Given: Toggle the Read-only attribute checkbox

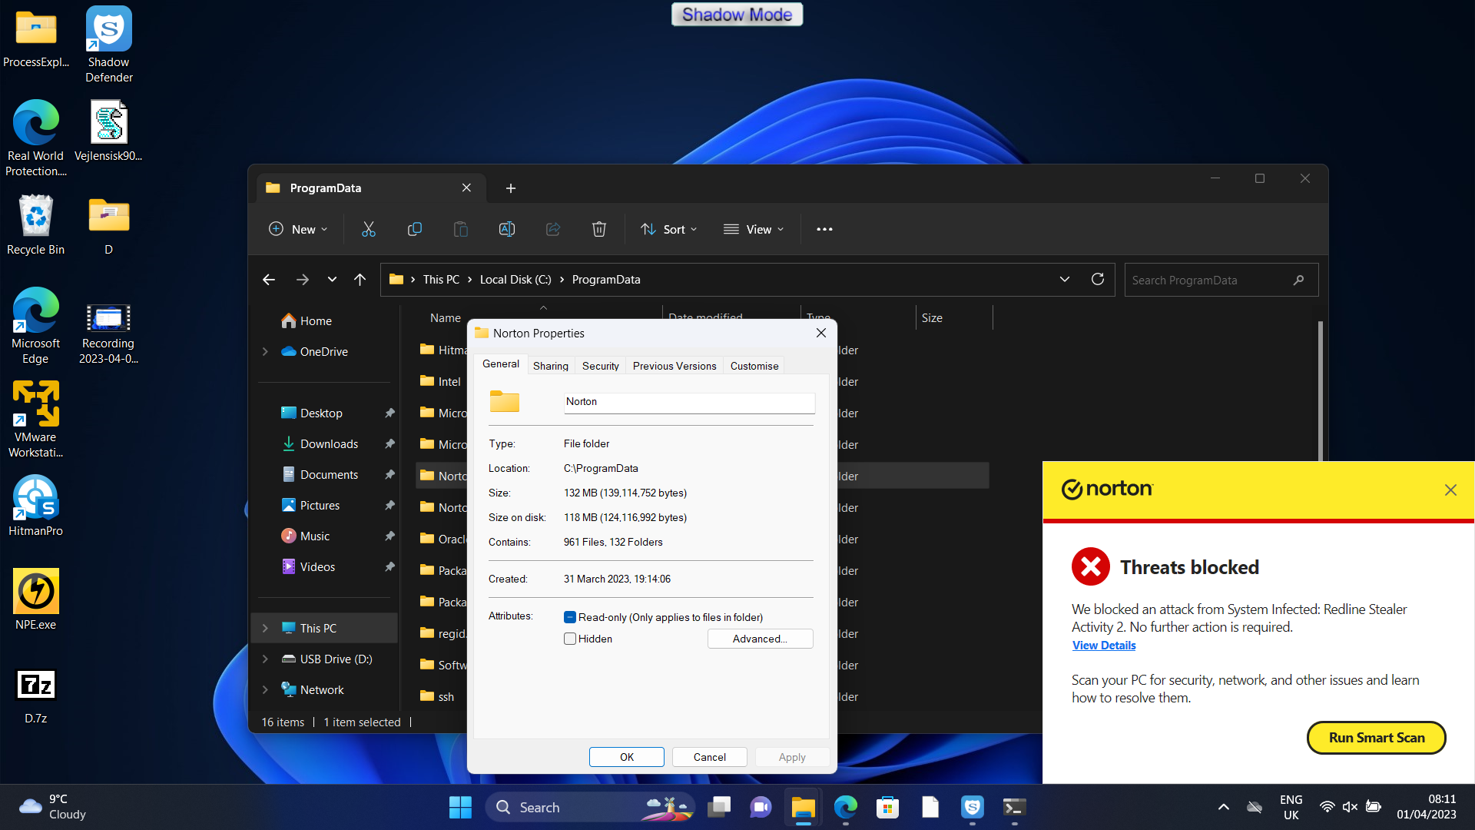Looking at the screenshot, I should coord(570,617).
